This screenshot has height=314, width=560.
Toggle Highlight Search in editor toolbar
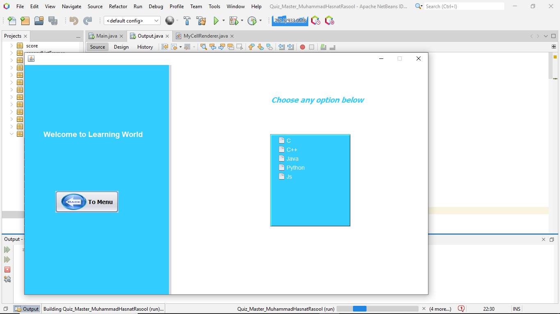pos(230,47)
